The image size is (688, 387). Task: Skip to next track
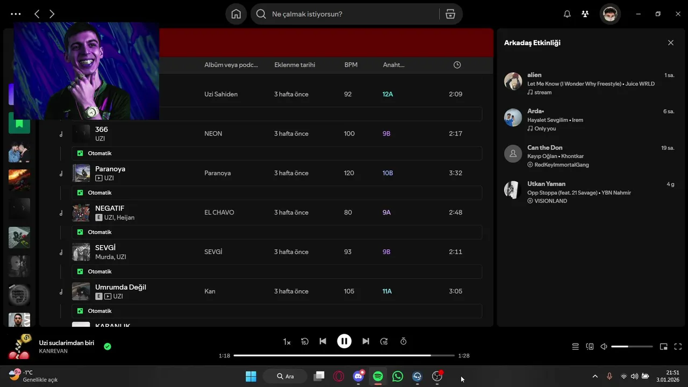coord(365,341)
